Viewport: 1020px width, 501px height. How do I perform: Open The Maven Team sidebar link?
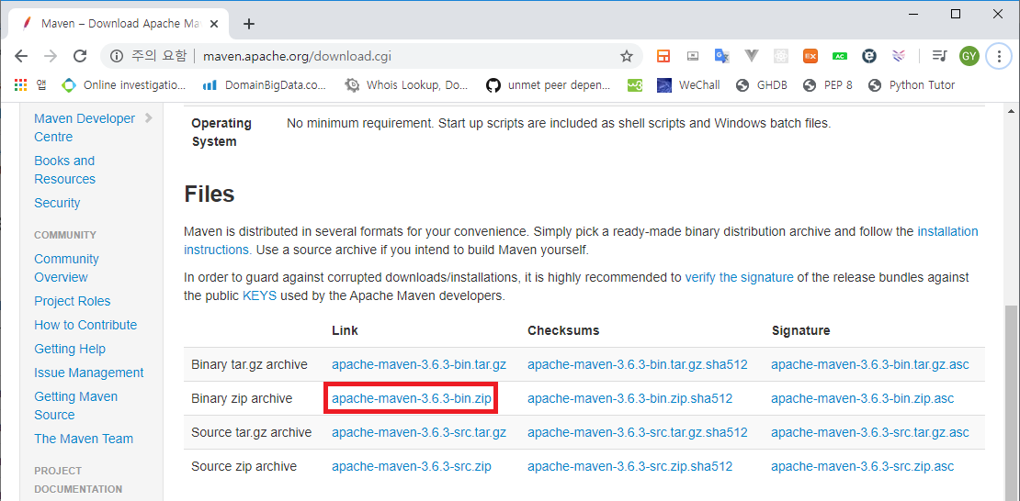84,439
